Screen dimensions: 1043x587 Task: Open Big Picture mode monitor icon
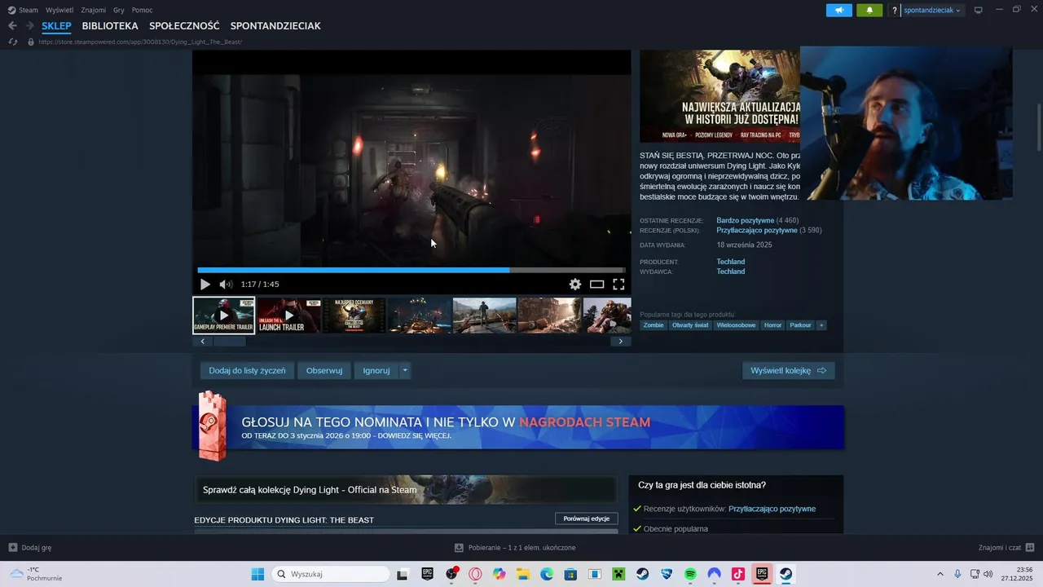point(979,10)
